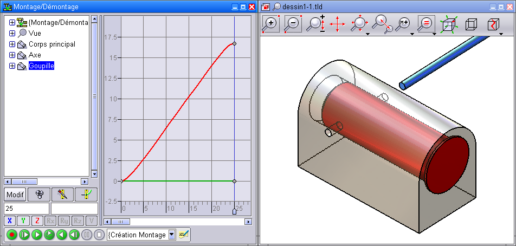Viewport: 516px width, 246px height.
Task: Expand the Axe tree node
Action: (x=12, y=55)
